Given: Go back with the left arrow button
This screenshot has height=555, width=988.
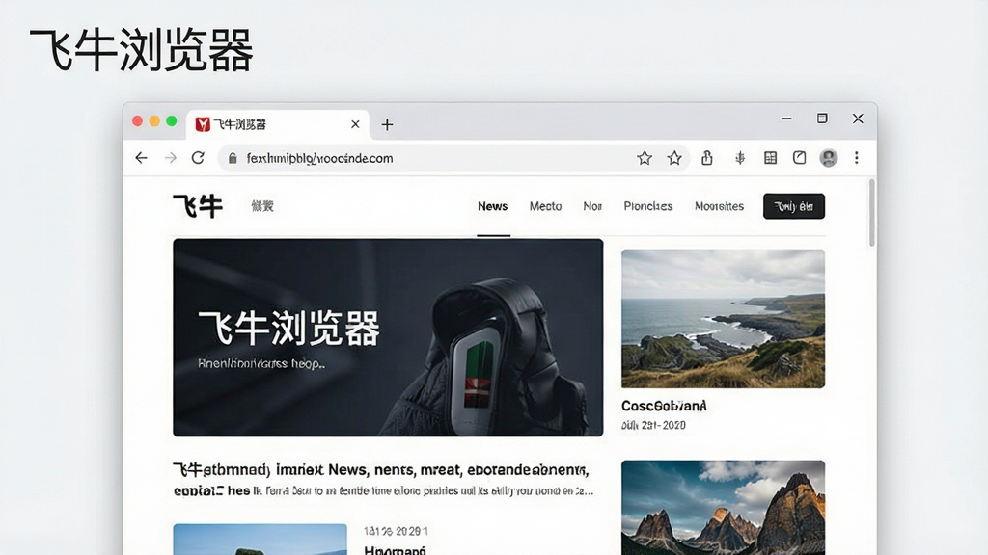Looking at the screenshot, I should coord(141,158).
